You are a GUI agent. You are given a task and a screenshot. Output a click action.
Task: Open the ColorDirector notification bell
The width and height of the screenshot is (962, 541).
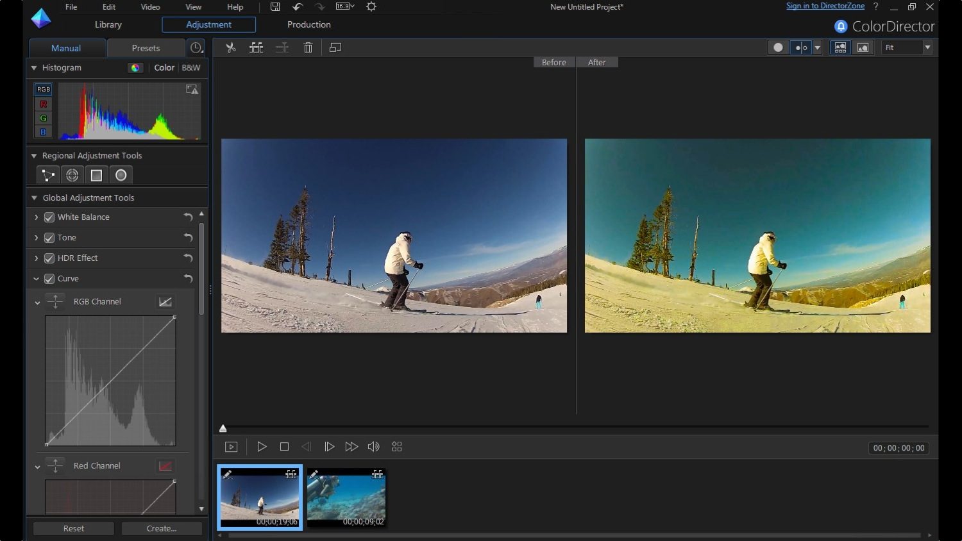841,26
